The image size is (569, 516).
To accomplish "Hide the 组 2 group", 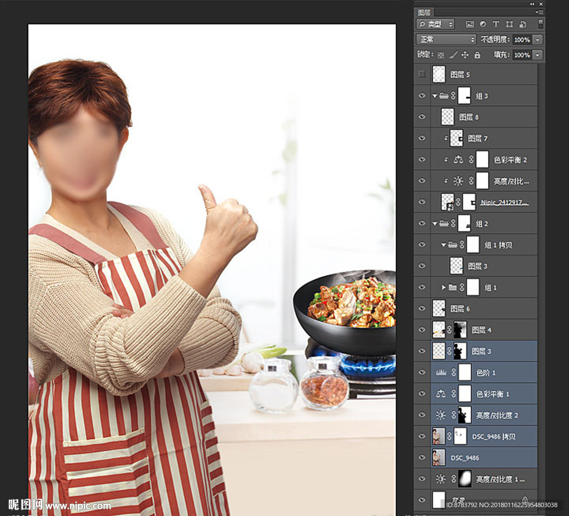I will click(422, 223).
